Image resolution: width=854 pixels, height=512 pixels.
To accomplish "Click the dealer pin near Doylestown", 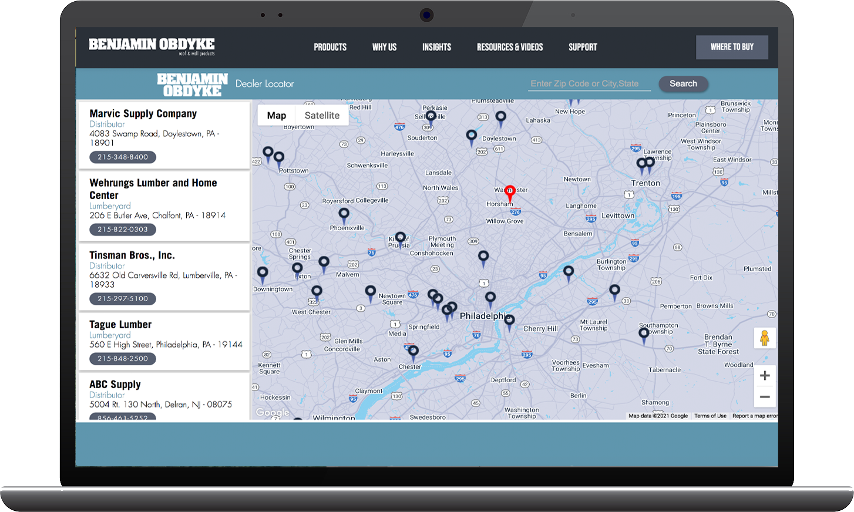I will [471, 137].
